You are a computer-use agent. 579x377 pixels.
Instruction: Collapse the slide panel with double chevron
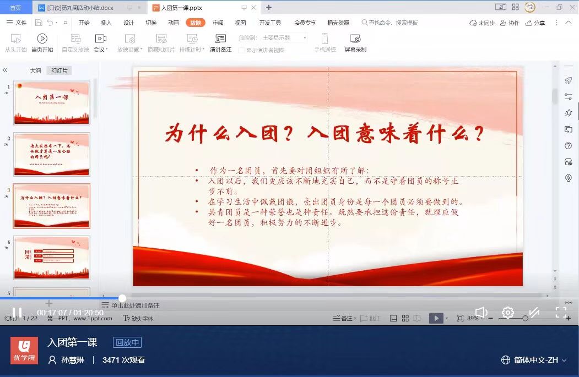point(5,70)
